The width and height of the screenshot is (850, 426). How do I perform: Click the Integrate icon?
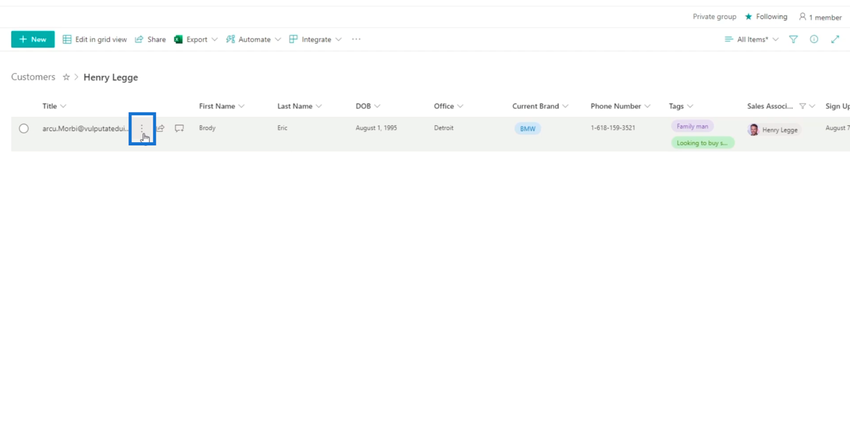(293, 39)
